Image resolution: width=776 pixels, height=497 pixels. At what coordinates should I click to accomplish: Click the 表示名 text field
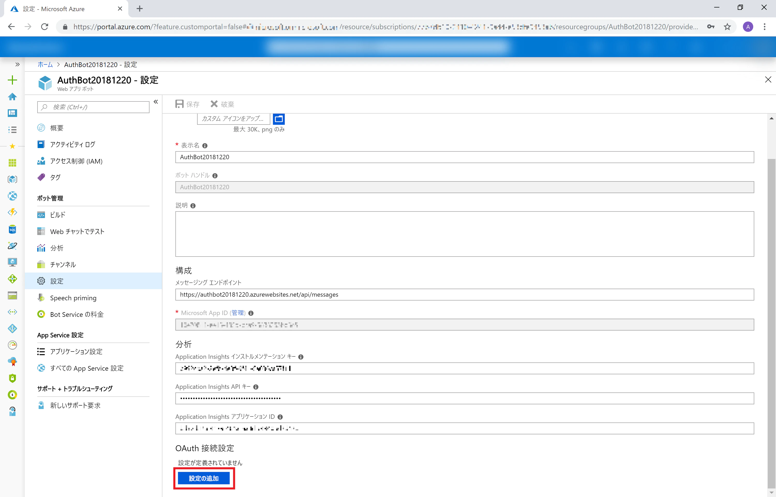click(x=465, y=157)
